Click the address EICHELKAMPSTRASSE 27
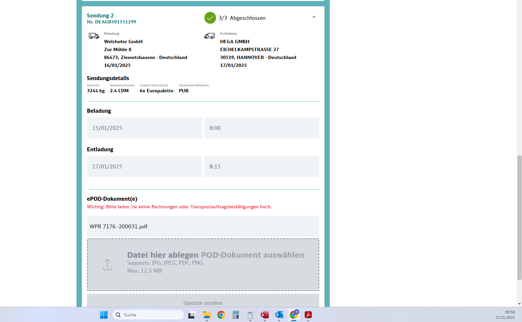Screen dimensions: 522x322 click(249, 49)
